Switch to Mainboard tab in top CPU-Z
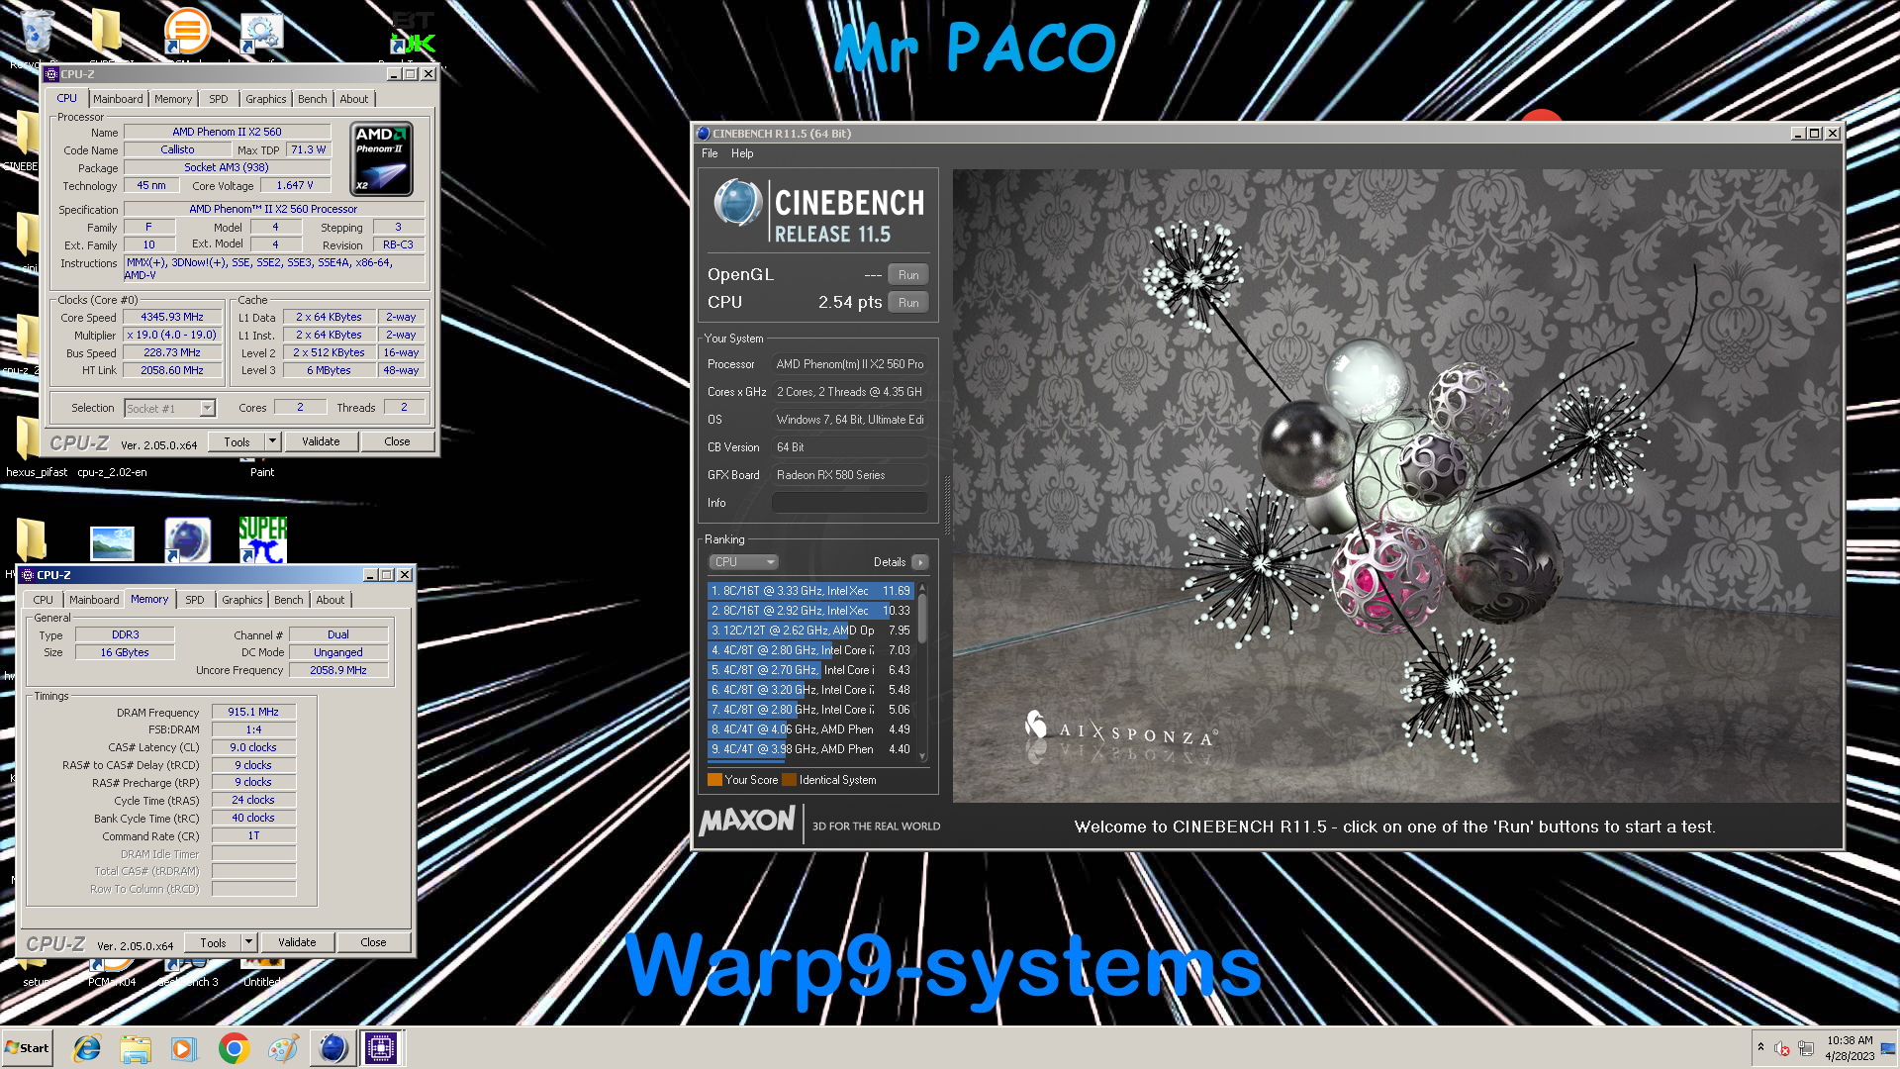The width and height of the screenshot is (1900, 1069). 118,99
